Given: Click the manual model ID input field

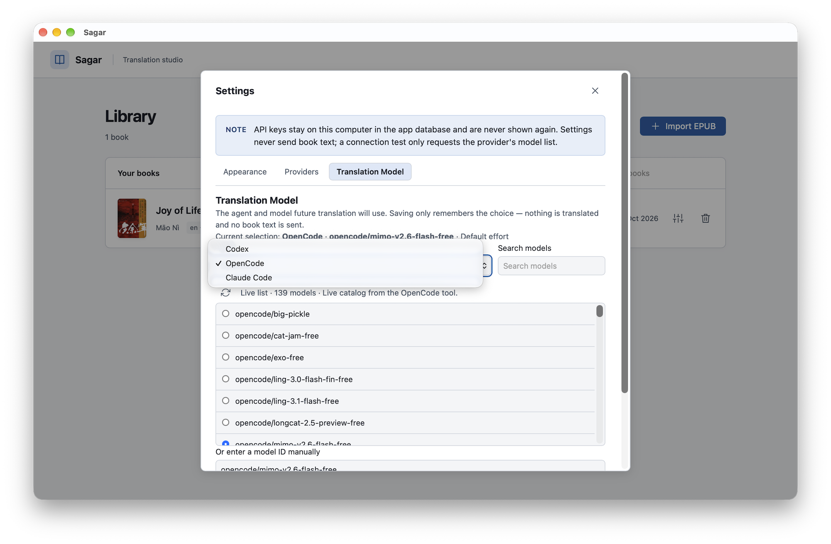Looking at the screenshot, I should tap(410, 466).
